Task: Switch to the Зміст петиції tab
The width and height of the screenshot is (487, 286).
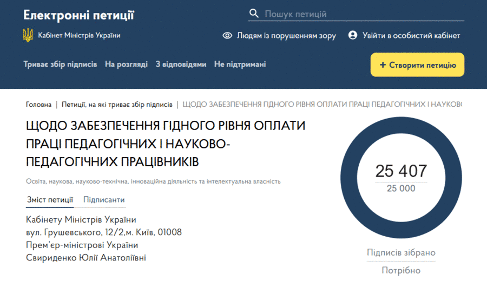Action: (x=50, y=200)
